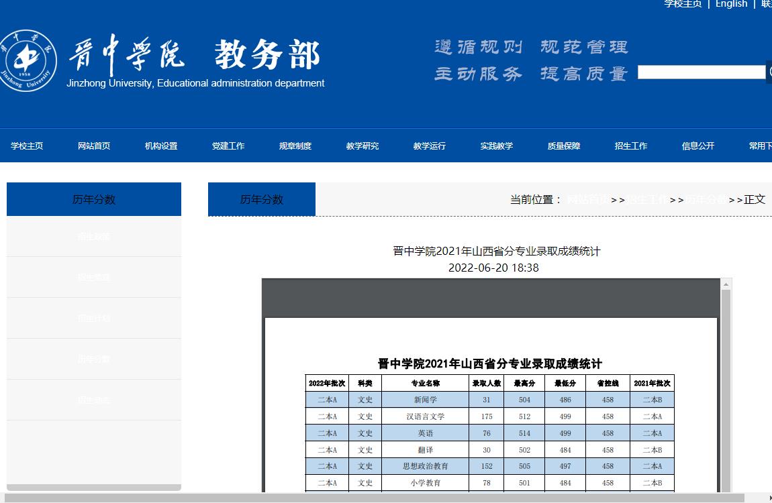Screen dimensions: 772x503
Task: Open the 机构设置 navigation menu
Action: pyautogui.click(x=161, y=146)
